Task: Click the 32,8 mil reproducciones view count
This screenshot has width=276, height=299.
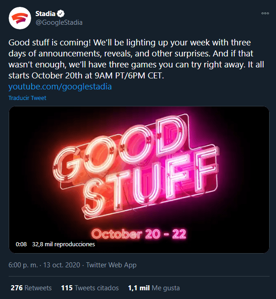Action: point(64,244)
